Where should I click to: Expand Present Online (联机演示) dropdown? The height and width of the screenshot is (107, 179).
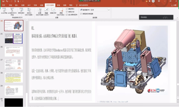pyautogui.click(x=21, y=15)
